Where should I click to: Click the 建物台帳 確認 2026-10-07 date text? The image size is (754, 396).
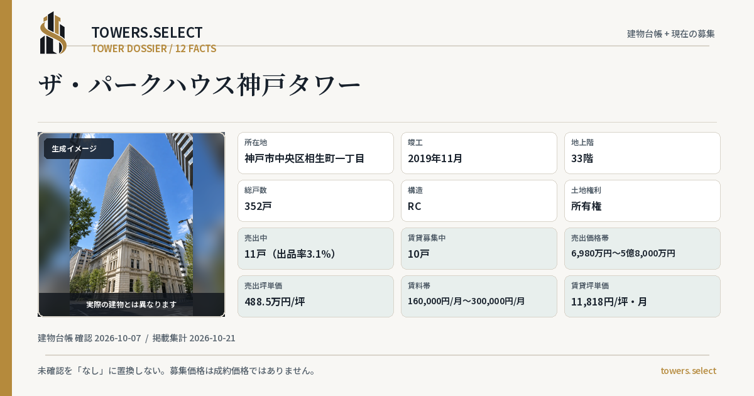coord(89,338)
